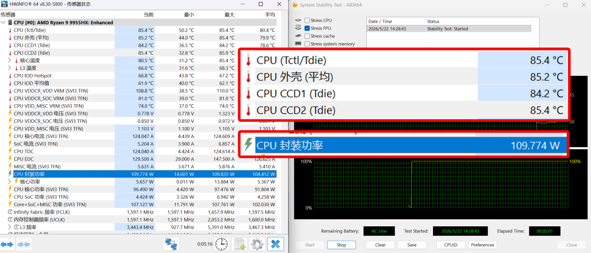Click the 传感器 column header
Viewport: 591px width, 253px height.
[x=57, y=14]
